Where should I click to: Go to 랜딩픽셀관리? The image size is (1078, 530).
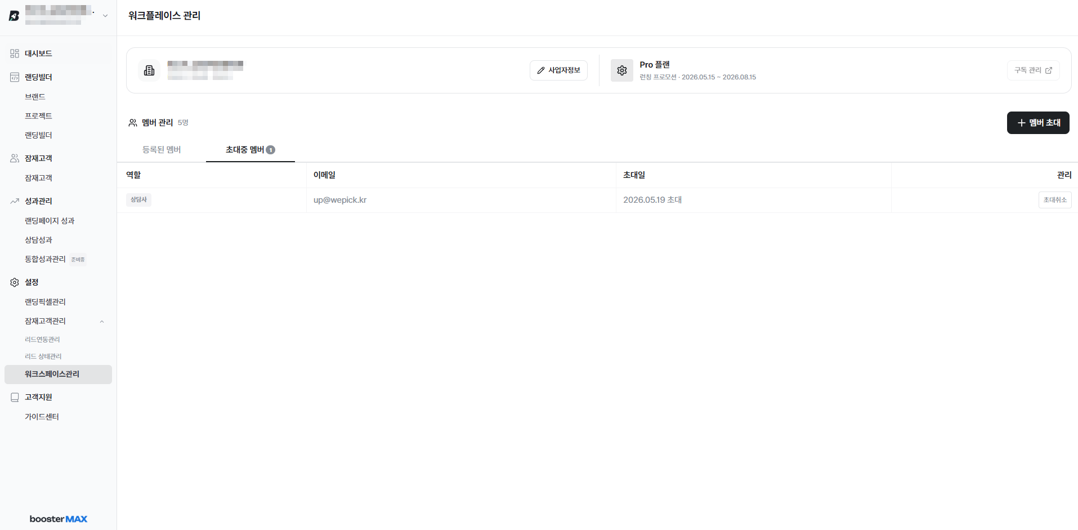(x=45, y=302)
